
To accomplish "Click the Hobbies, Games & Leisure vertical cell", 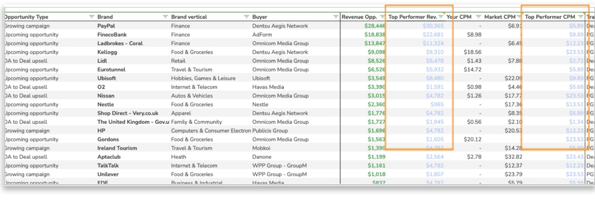I will [x=203, y=78].
